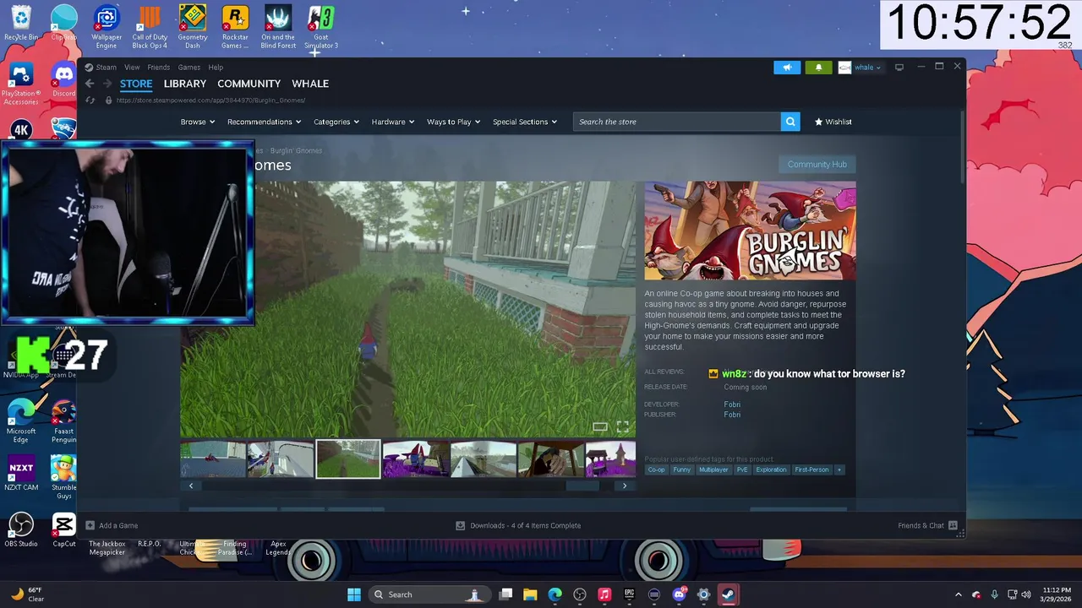The width and height of the screenshot is (1082, 608).
Task: Toggle fullscreen on the screenshot viewer
Action: (623, 426)
